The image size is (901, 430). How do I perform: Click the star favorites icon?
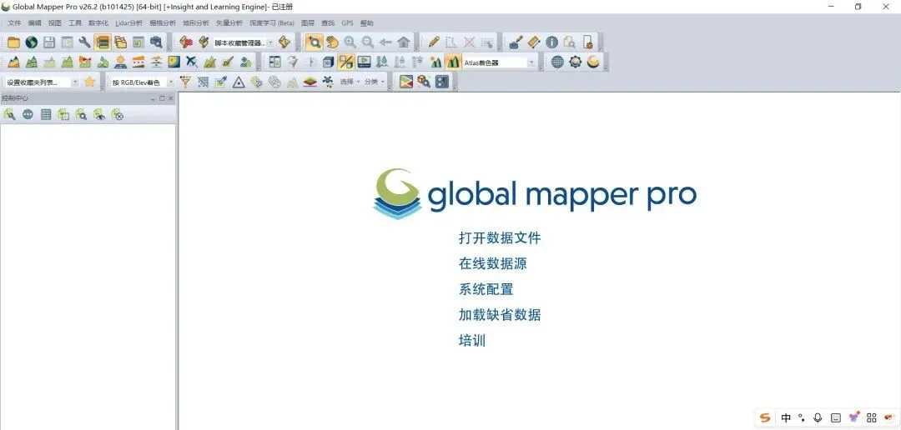[89, 82]
